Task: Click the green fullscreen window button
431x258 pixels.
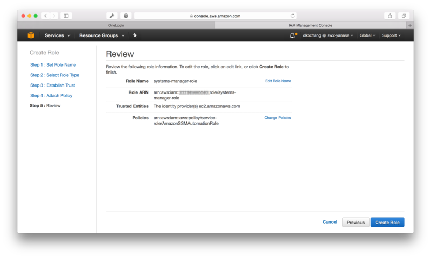Action: pyautogui.click(x=36, y=16)
